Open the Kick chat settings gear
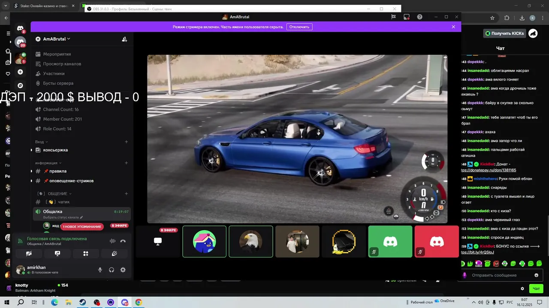 click(522, 289)
